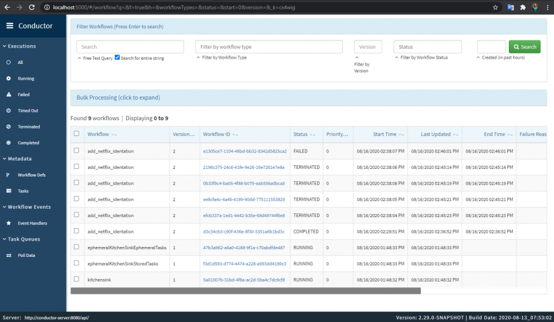Open workflow ID e1305ce7 link
This screenshot has height=322, width=554.
click(245, 151)
